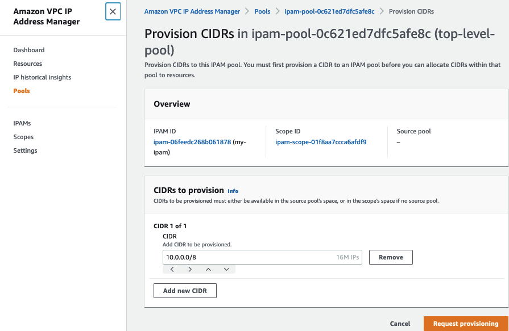Viewport: 509px width, 331px height.
Task: Open the Scopes page
Action: 23,137
